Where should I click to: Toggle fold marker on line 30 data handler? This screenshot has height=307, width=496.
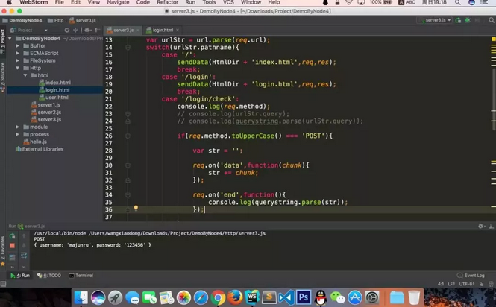click(128, 165)
